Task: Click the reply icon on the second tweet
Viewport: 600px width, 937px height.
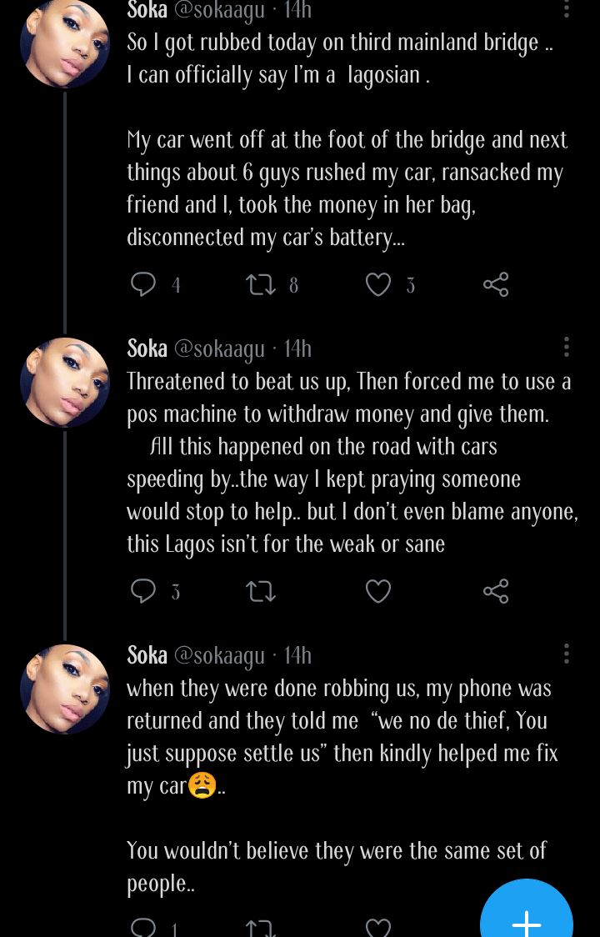Action: click(144, 591)
